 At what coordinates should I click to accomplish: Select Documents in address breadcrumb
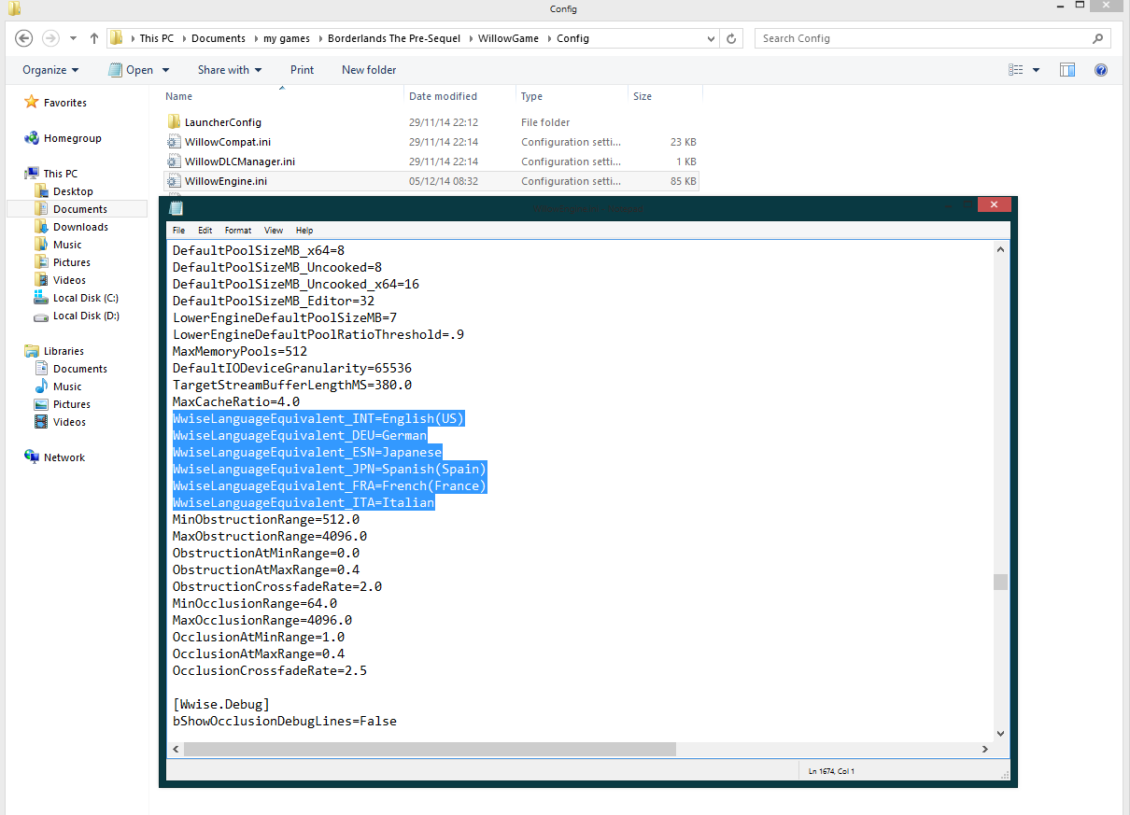click(219, 38)
